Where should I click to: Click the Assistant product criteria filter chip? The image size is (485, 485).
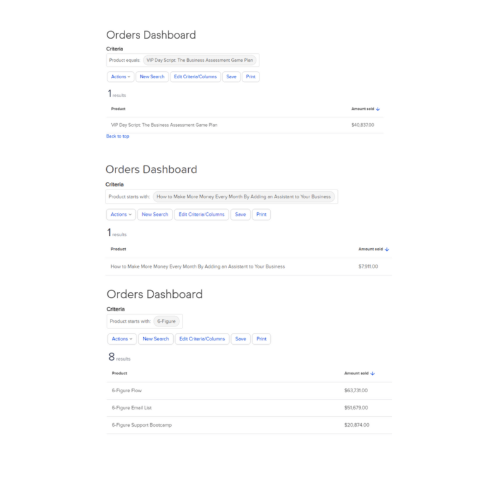click(244, 197)
